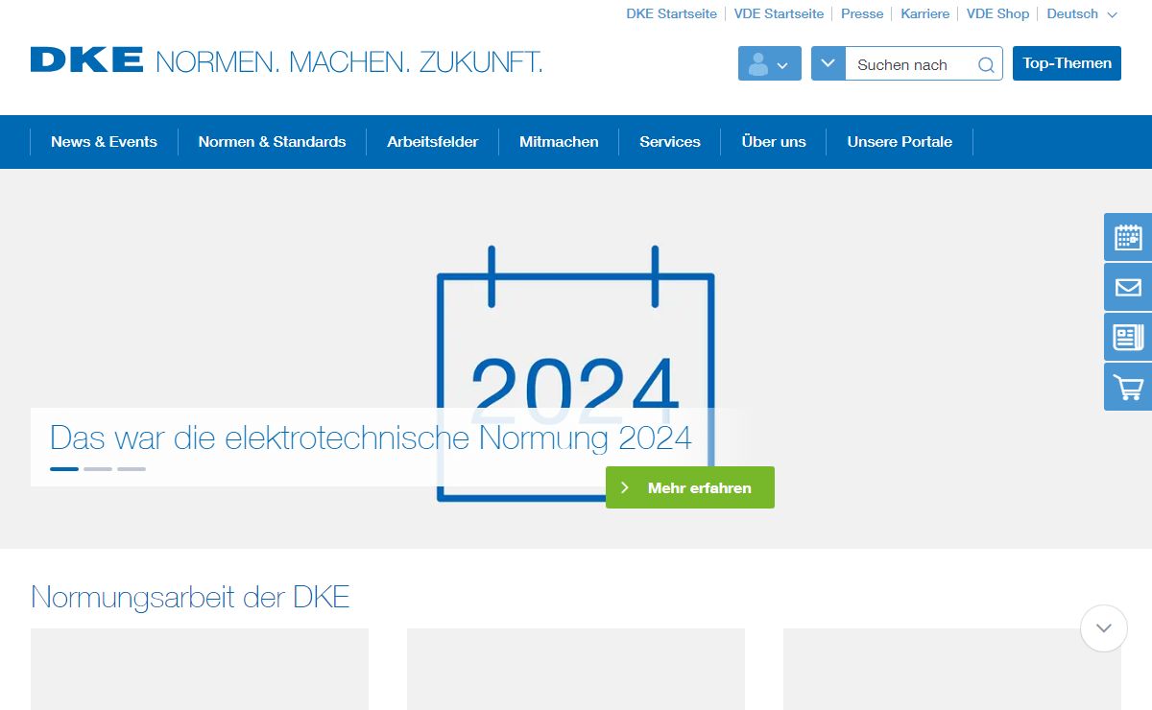Open the Über uns menu
This screenshot has height=710, width=1152.
[x=774, y=142]
